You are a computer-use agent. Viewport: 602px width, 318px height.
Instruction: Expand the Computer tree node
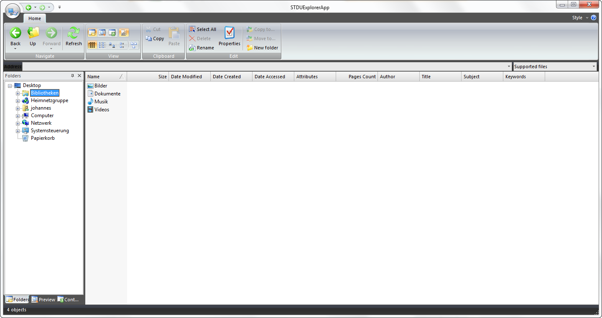tap(18, 115)
